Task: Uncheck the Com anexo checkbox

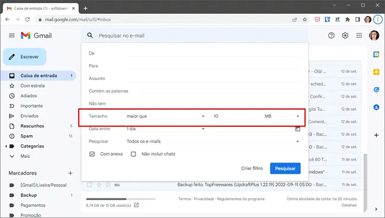Action: [92, 154]
